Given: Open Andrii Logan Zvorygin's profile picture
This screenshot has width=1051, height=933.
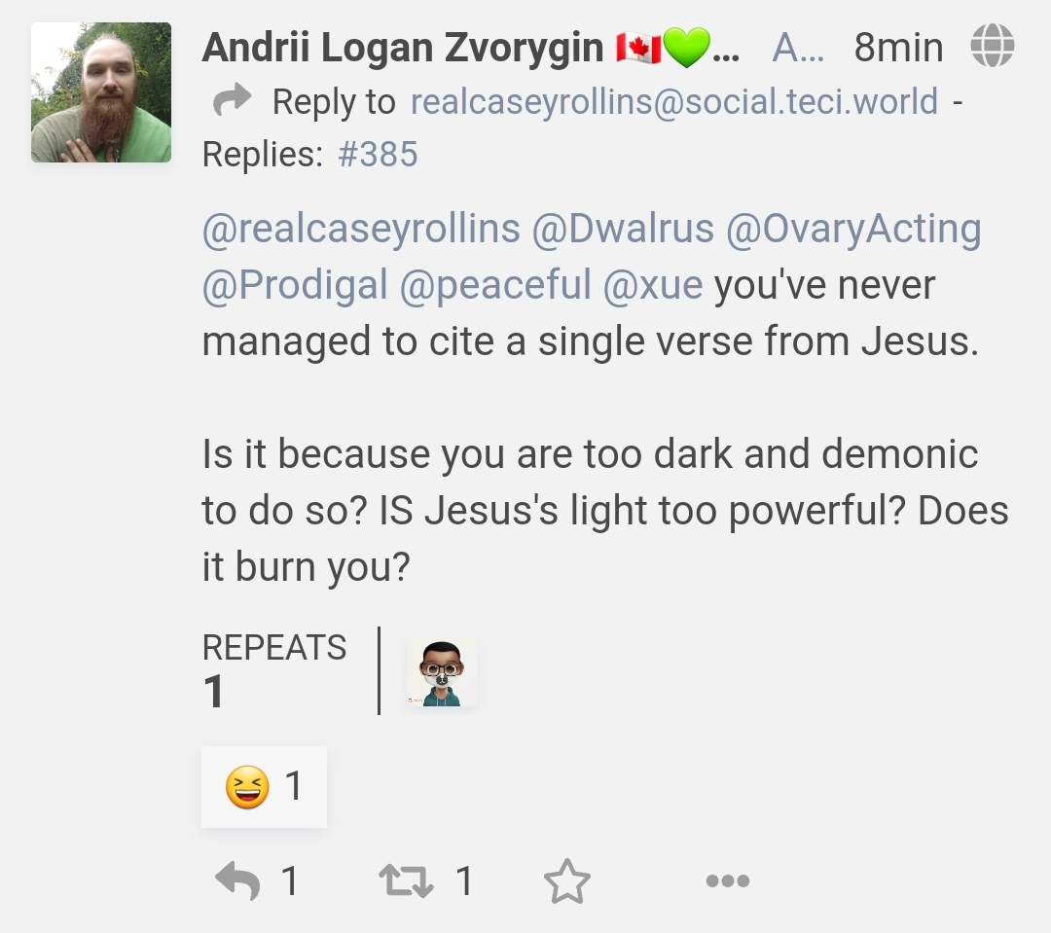Looking at the screenshot, I should coord(101,92).
